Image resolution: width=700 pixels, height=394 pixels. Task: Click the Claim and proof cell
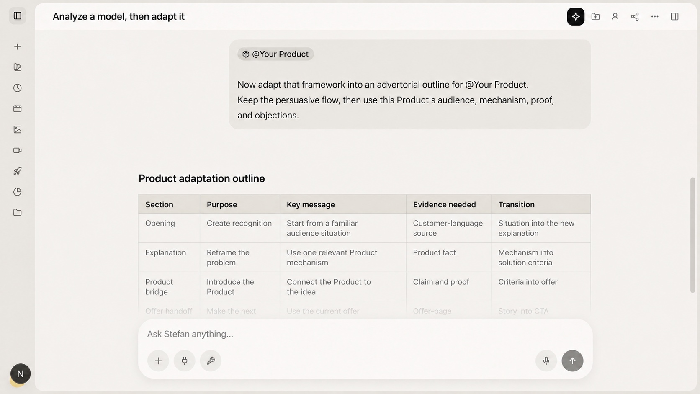tap(449, 287)
